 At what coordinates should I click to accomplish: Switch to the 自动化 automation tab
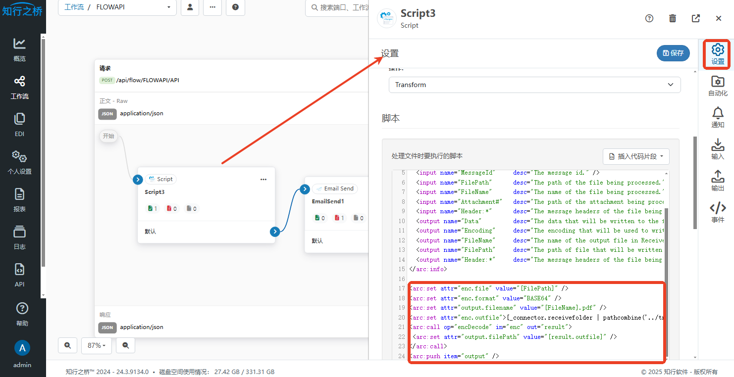(718, 86)
